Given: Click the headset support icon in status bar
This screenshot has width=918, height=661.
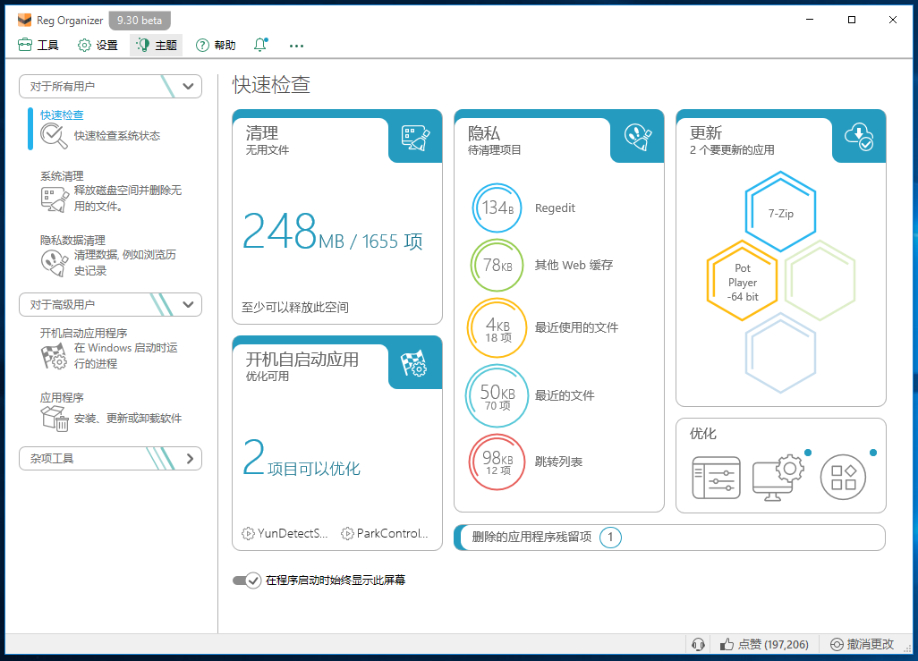Looking at the screenshot, I should 699,644.
